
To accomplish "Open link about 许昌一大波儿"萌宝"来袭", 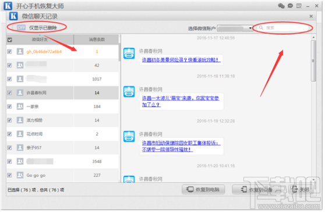I will tap(181, 102).
